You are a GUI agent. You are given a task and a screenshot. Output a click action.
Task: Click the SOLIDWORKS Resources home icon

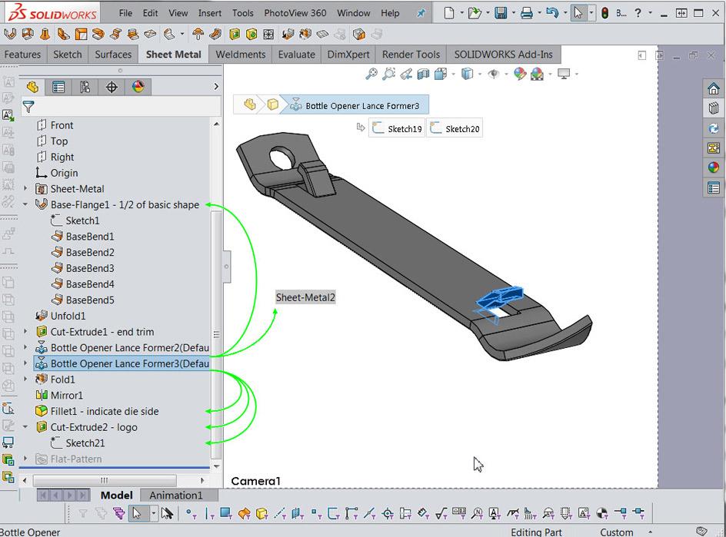pos(714,89)
